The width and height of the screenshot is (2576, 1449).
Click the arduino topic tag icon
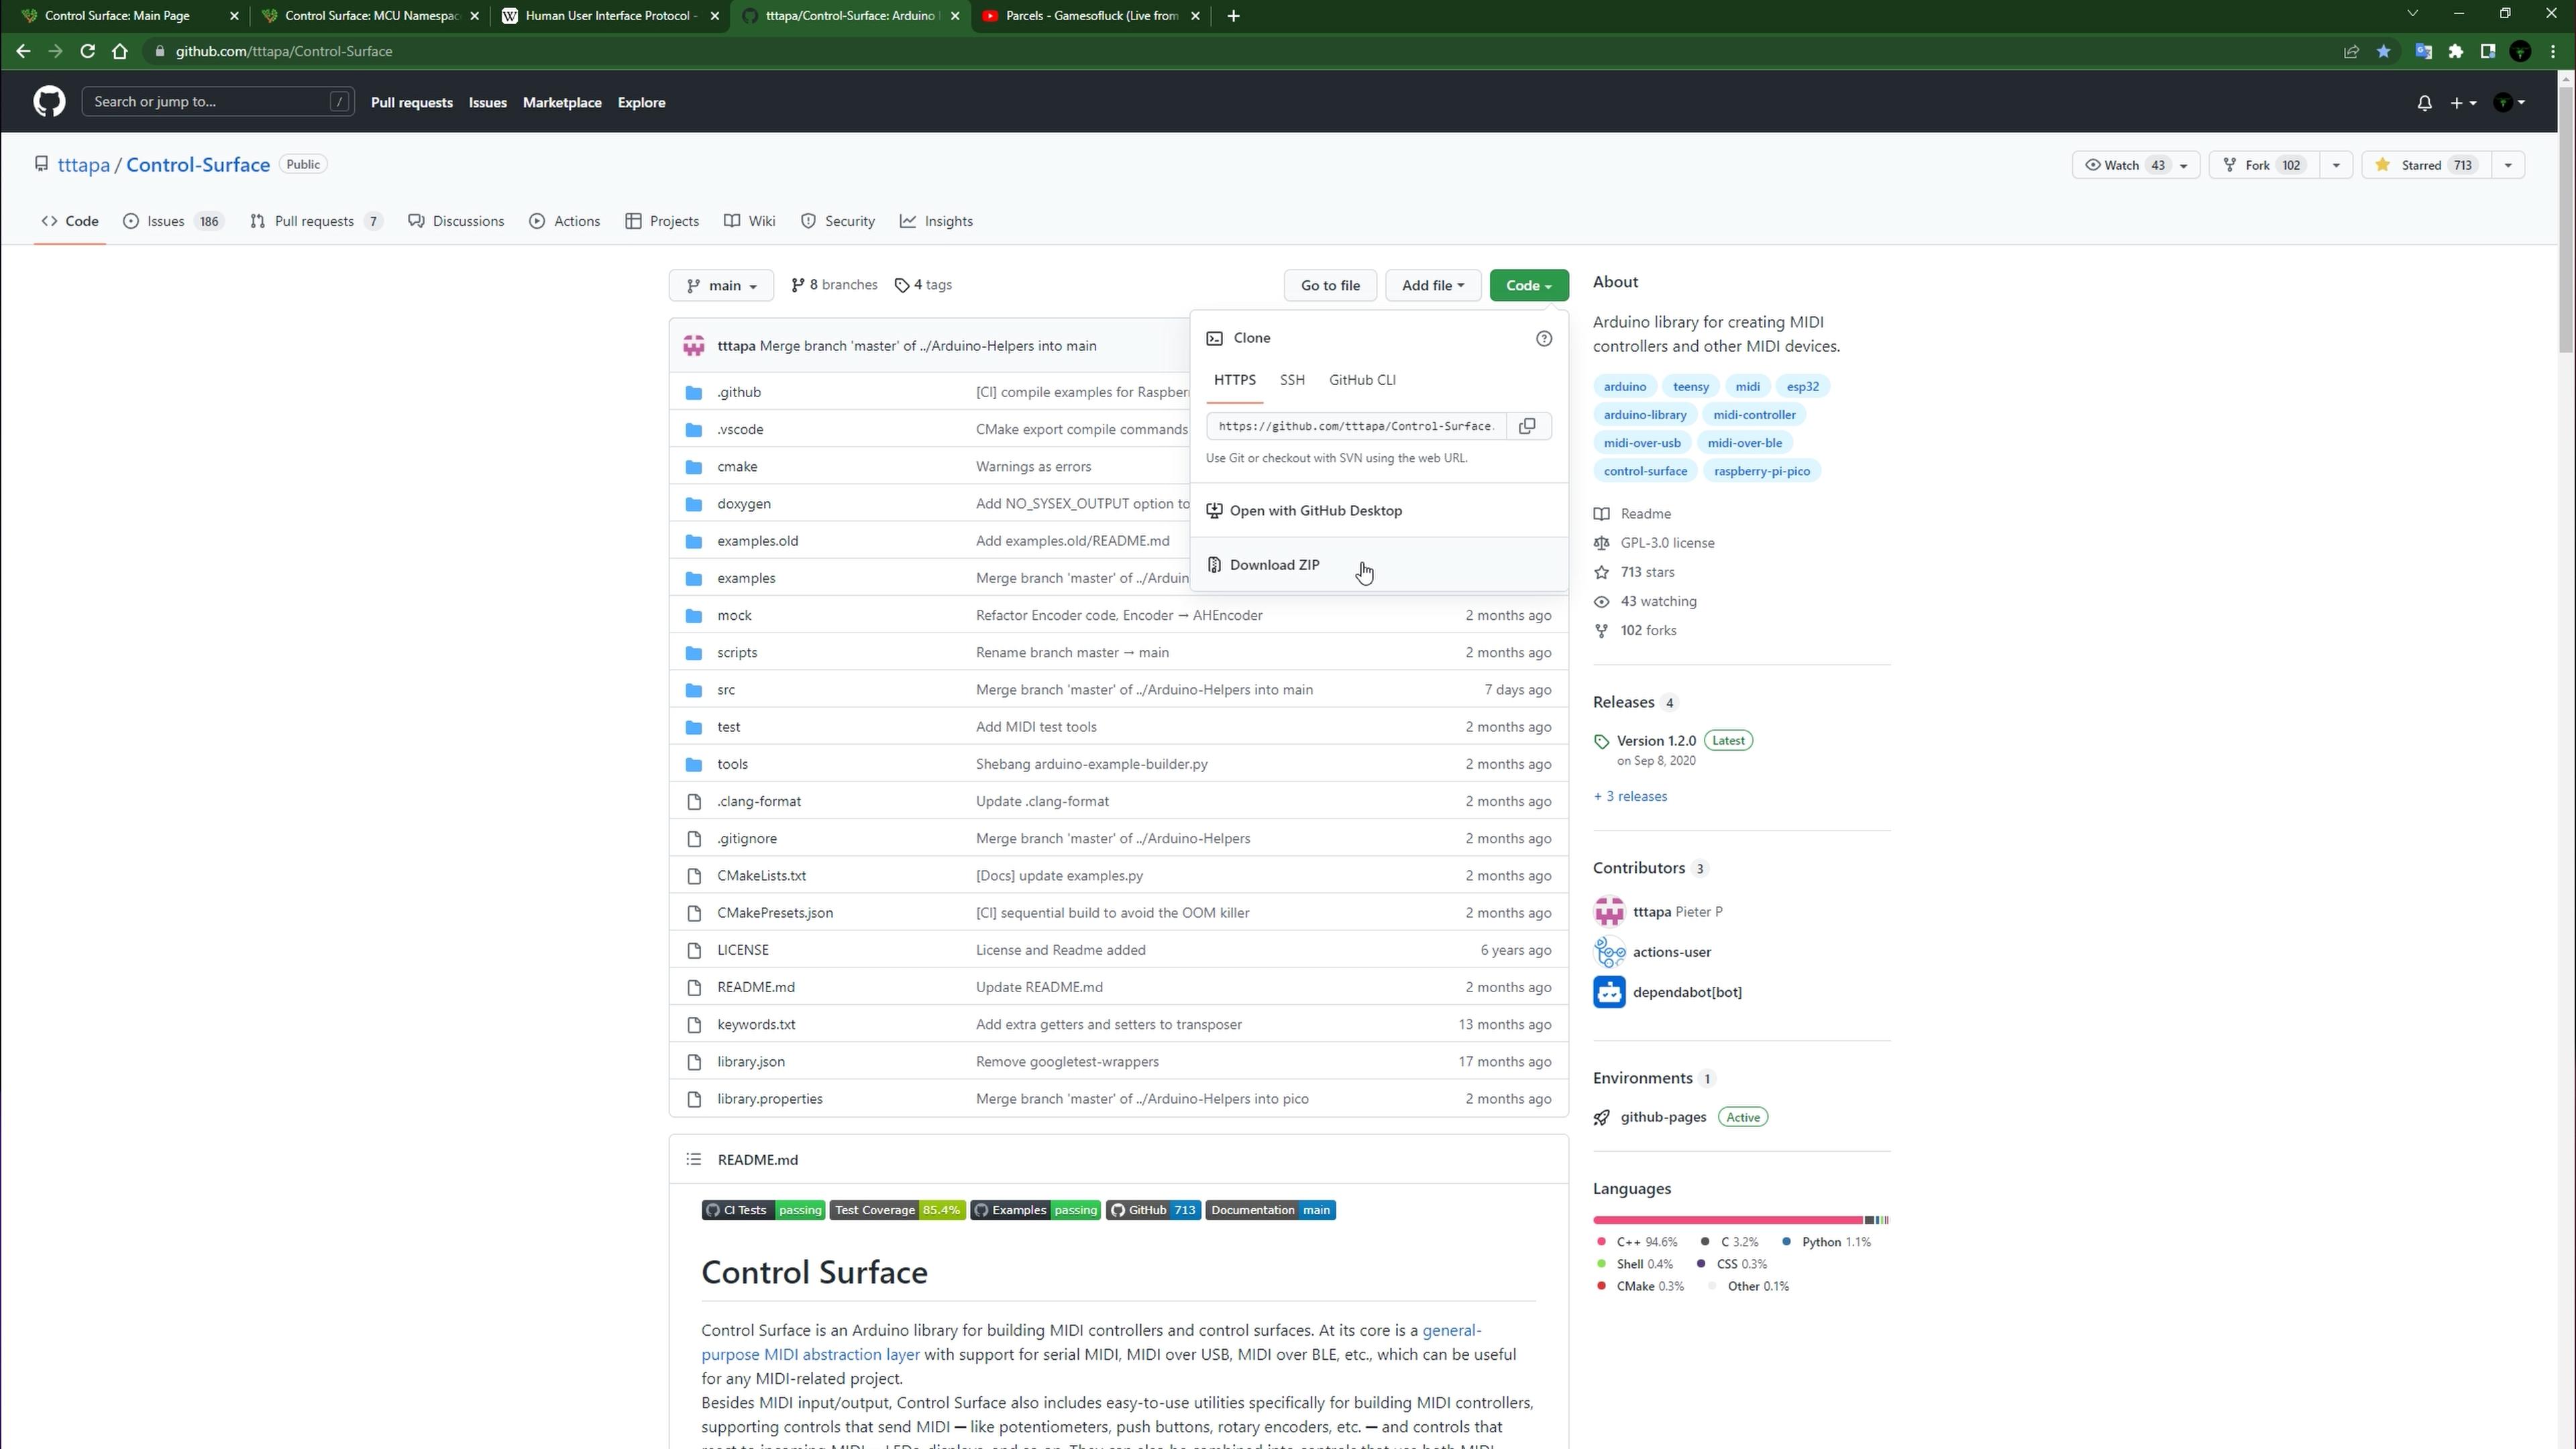pos(1626,386)
